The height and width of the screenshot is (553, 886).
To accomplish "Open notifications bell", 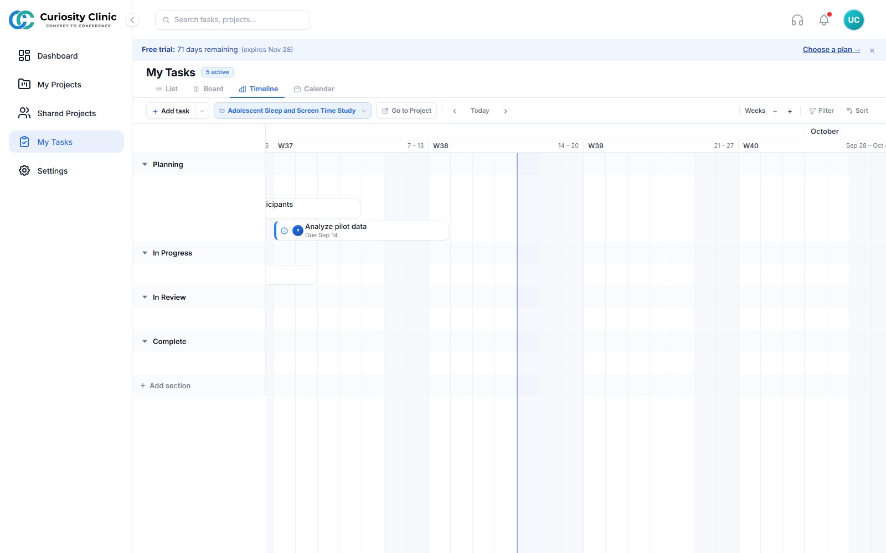I will pos(824,20).
